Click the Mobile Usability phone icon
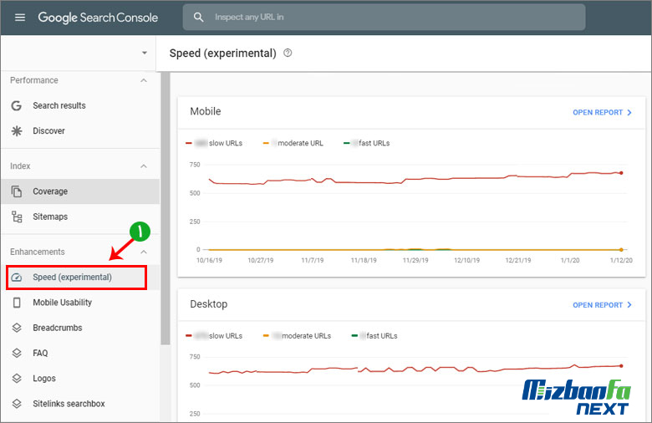Viewport: 652px width, 423px height. tap(17, 303)
